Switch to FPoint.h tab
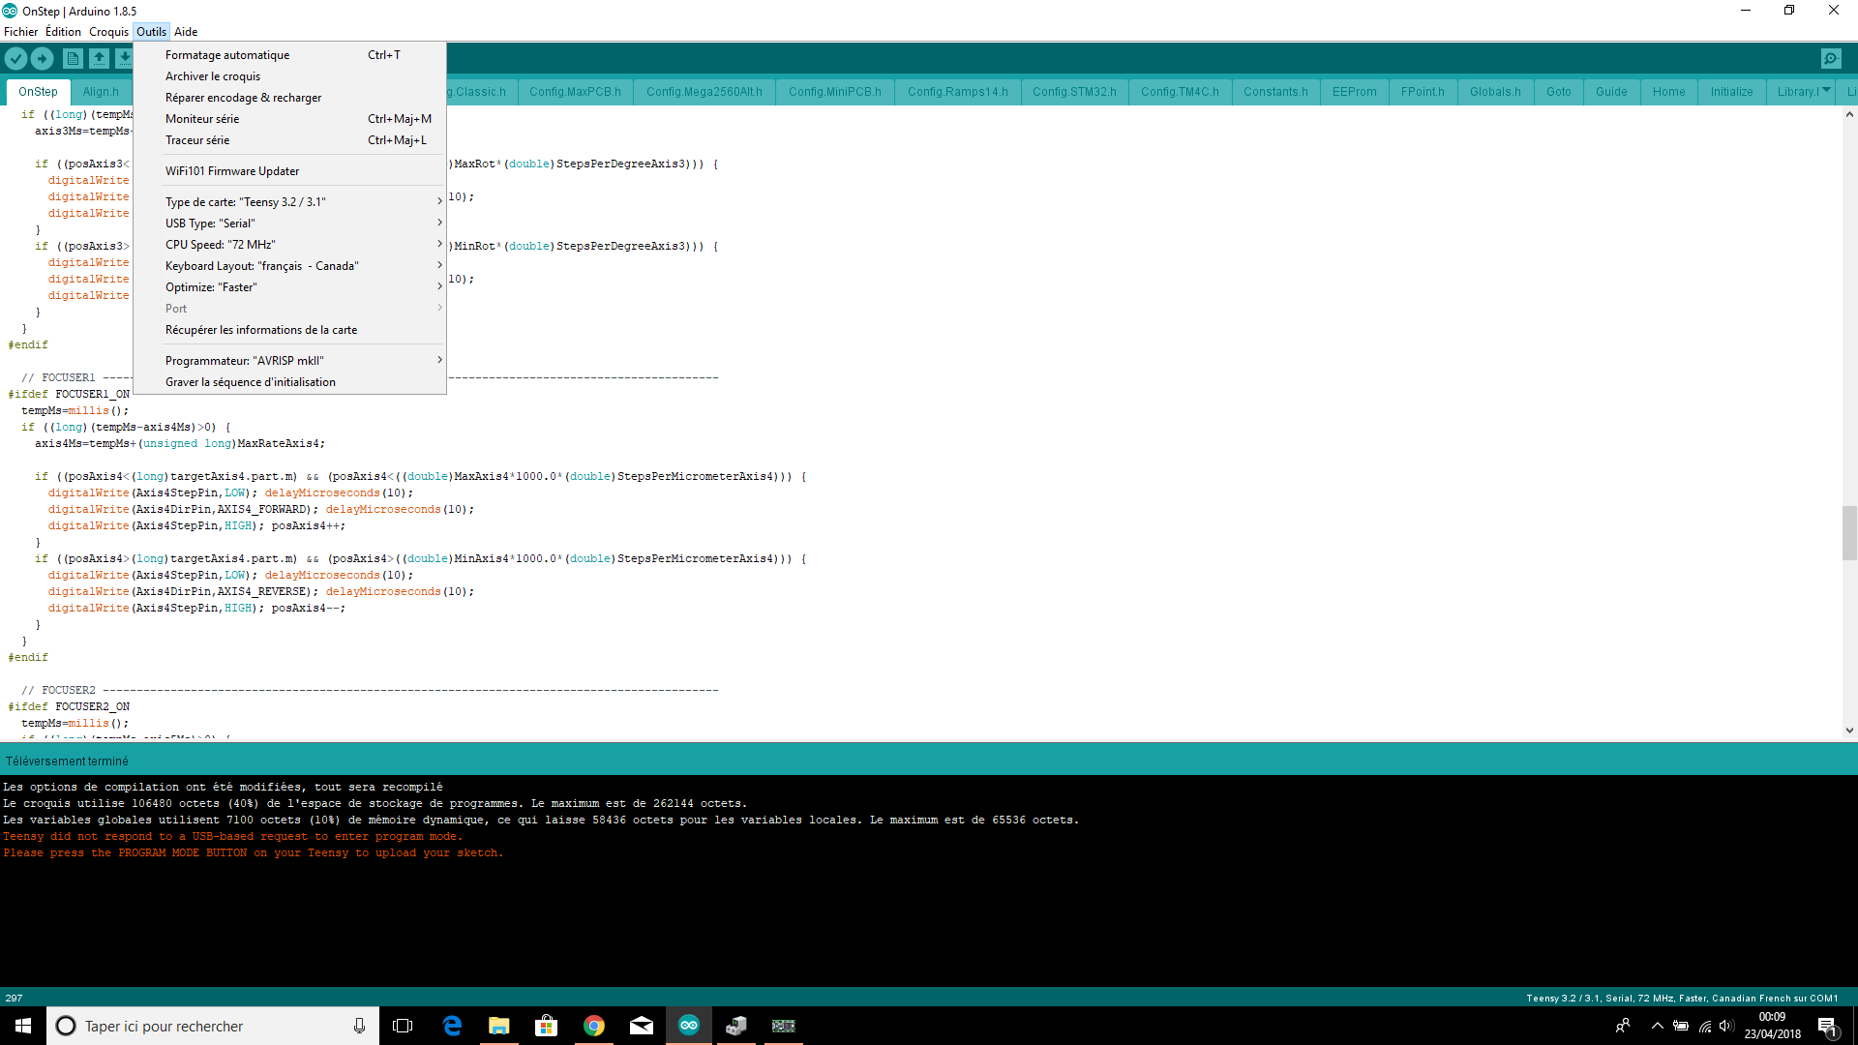 1423,92
